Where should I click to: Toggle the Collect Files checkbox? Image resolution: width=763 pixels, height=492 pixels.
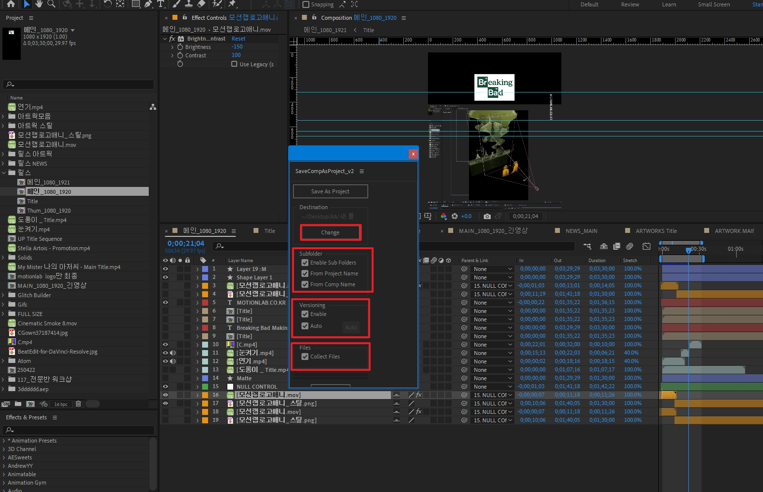point(305,357)
